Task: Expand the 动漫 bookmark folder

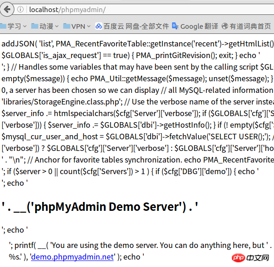Action: (45, 26)
